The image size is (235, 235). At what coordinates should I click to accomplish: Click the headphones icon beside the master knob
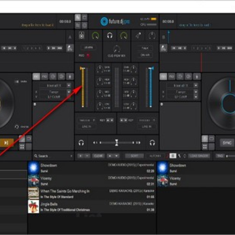[110, 35]
